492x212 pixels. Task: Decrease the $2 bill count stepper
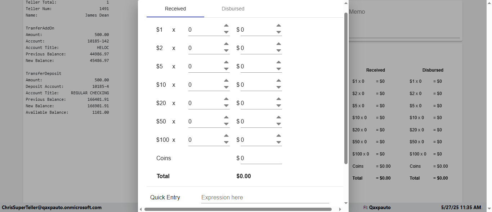pyautogui.click(x=226, y=51)
